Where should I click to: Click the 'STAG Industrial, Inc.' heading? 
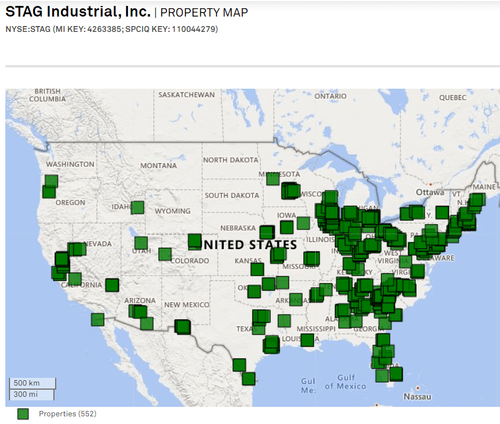coord(78,11)
